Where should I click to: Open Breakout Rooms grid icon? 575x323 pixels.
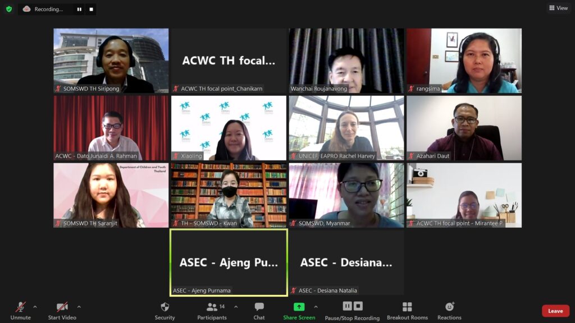407,307
